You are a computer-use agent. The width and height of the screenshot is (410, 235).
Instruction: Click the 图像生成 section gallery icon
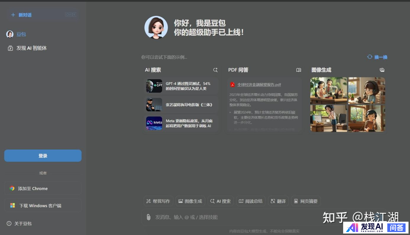[x=382, y=70]
